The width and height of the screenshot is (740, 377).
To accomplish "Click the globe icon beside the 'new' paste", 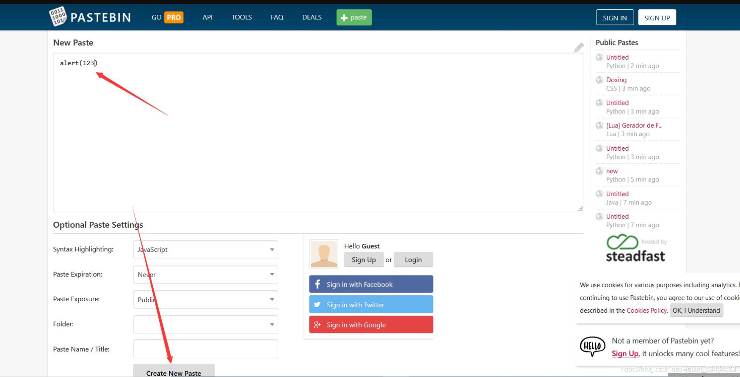I will (x=599, y=171).
